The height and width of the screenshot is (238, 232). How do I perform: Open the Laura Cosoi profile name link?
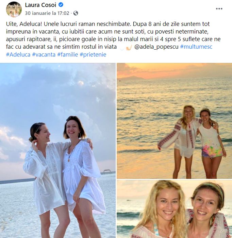pos(40,5)
